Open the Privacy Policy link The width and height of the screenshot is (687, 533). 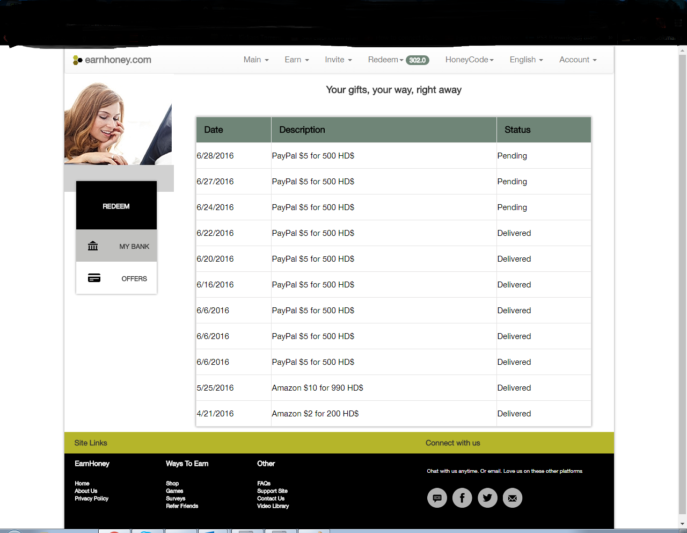92,499
